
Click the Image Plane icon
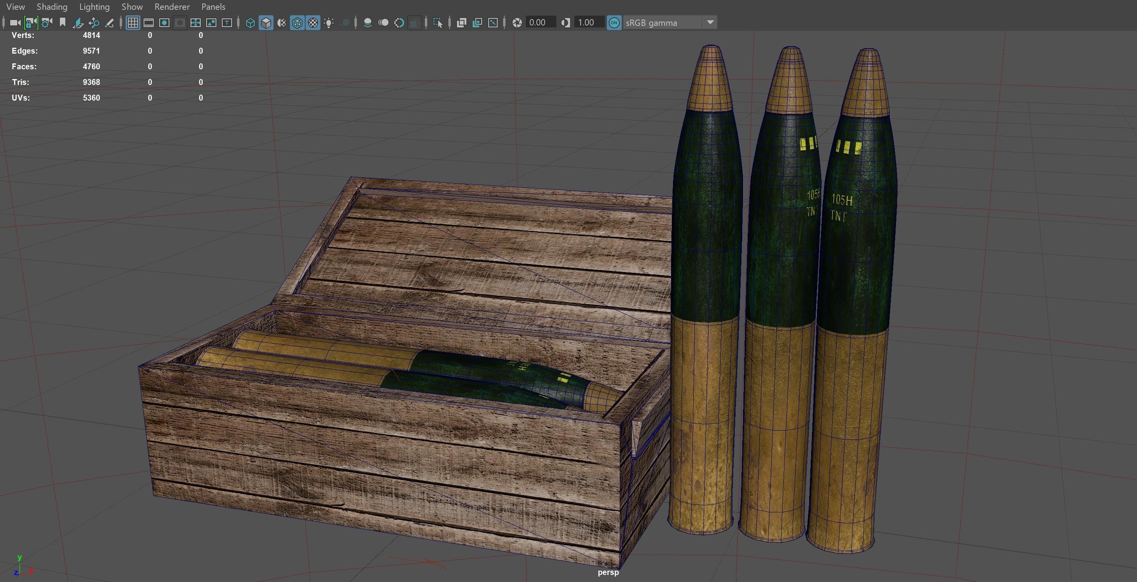78,23
